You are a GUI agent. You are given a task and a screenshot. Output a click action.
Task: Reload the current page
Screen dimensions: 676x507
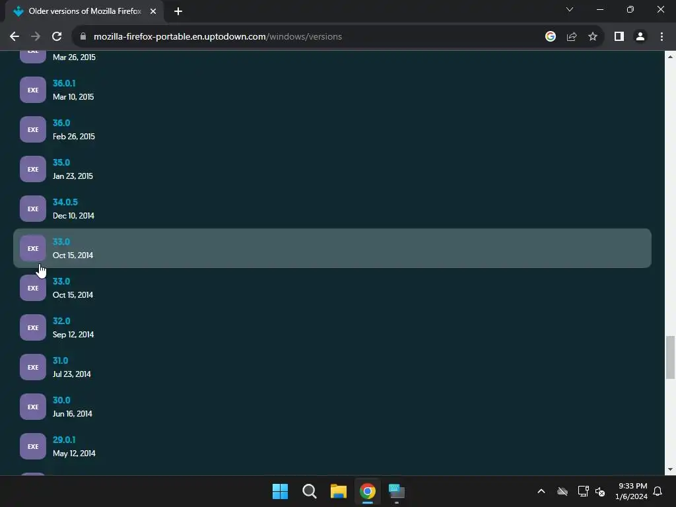coord(57,37)
